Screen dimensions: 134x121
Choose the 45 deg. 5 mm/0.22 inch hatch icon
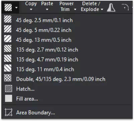tap(8, 29)
